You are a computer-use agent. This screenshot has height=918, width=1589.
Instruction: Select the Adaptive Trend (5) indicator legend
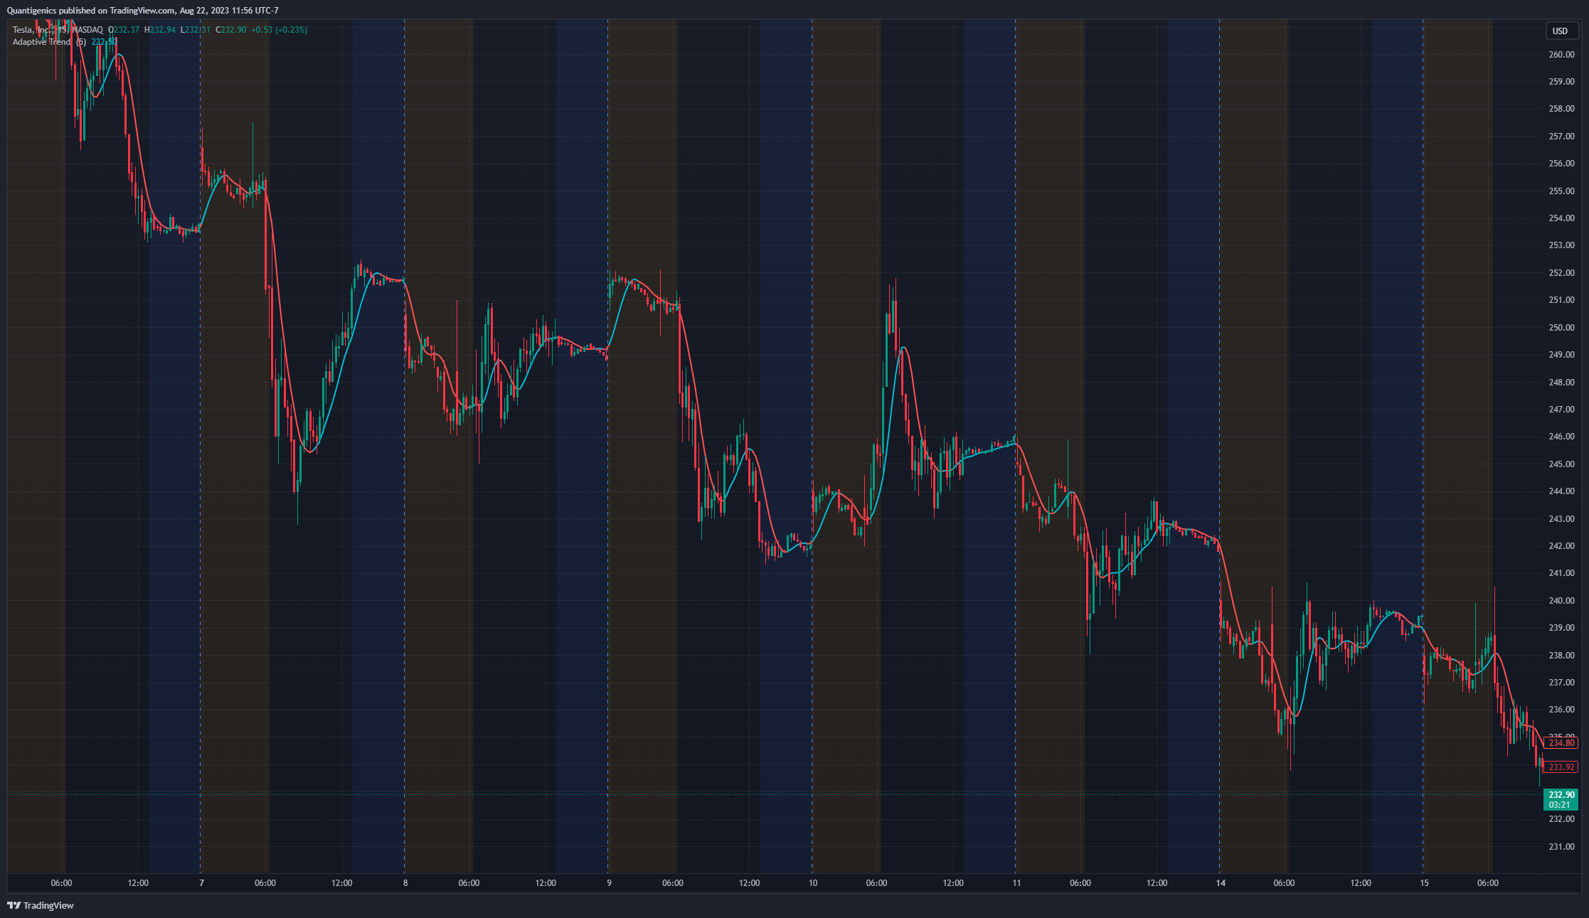49,42
